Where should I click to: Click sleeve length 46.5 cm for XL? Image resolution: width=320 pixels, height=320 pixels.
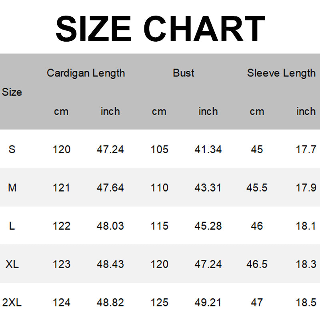click(x=257, y=264)
